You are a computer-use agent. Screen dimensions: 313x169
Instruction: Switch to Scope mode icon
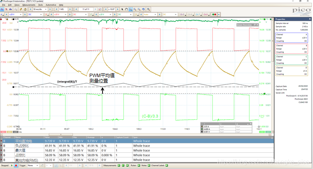click(x=2, y=9)
